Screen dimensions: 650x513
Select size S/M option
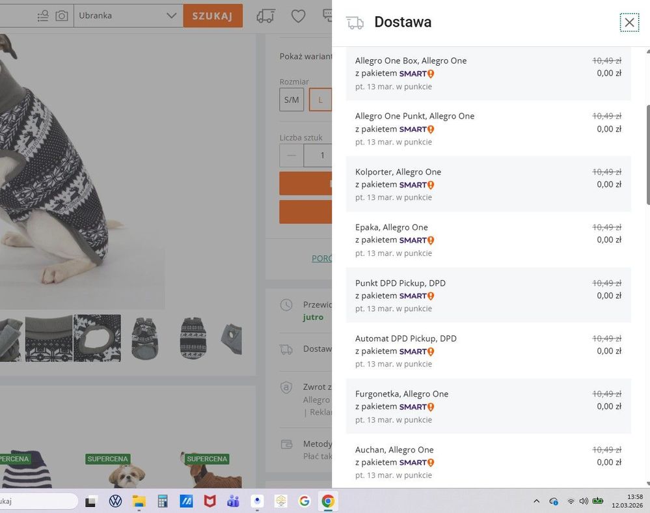click(291, 100)
